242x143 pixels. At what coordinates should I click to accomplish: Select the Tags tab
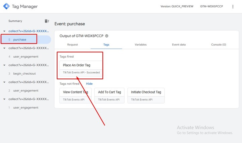point(106,45)
